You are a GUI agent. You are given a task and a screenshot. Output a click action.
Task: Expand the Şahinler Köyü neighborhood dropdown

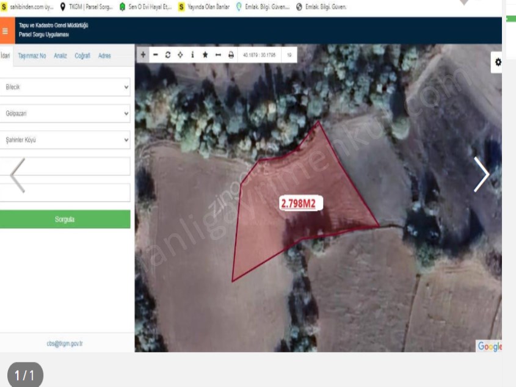(x=65, y=140)
